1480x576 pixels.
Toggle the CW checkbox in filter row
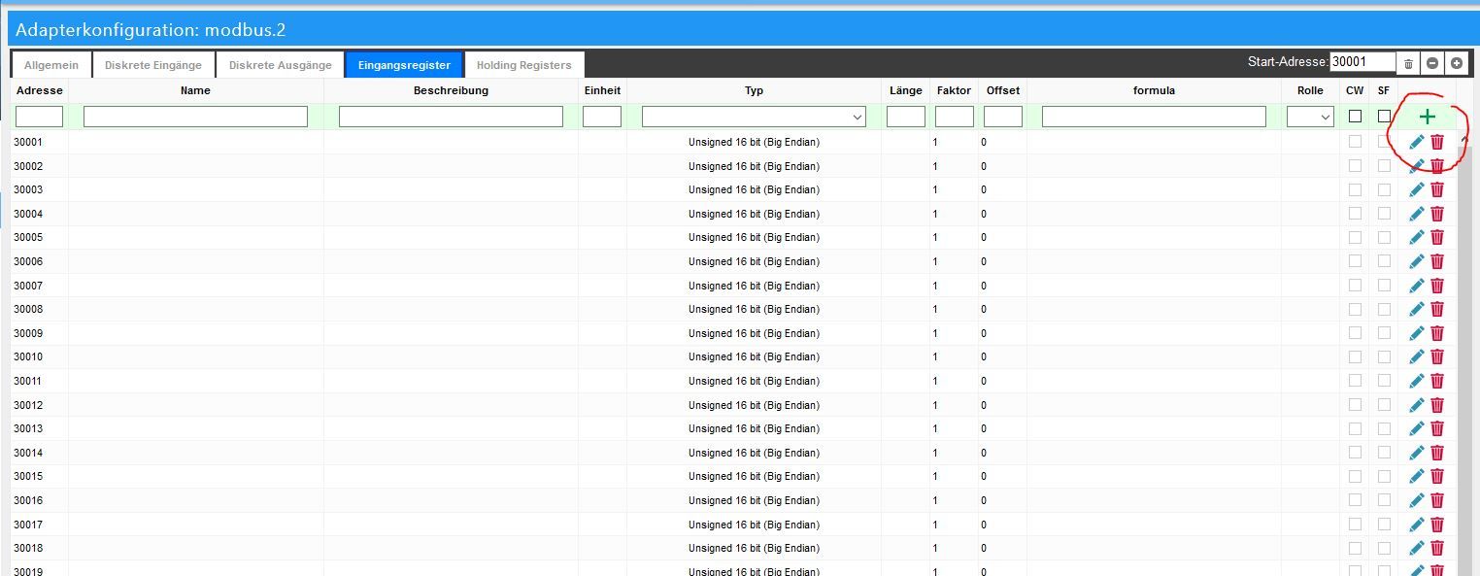tap(1355, 117)
